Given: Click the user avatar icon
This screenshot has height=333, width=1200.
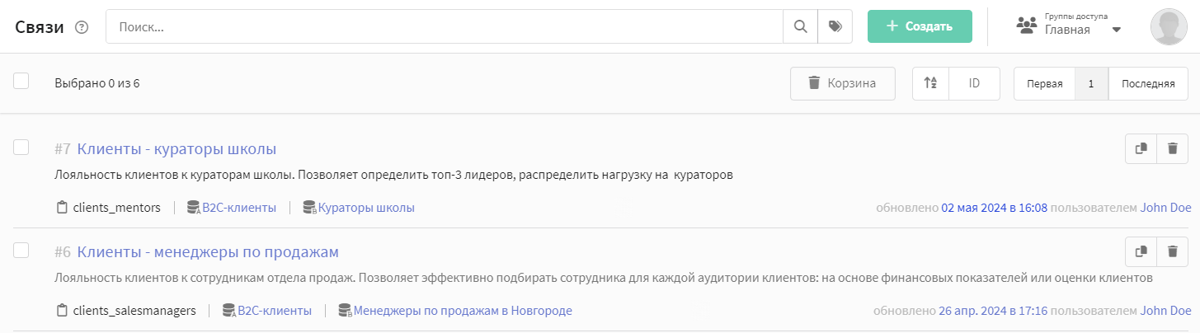Looking at the screenshot, I should pos(1169,27).
